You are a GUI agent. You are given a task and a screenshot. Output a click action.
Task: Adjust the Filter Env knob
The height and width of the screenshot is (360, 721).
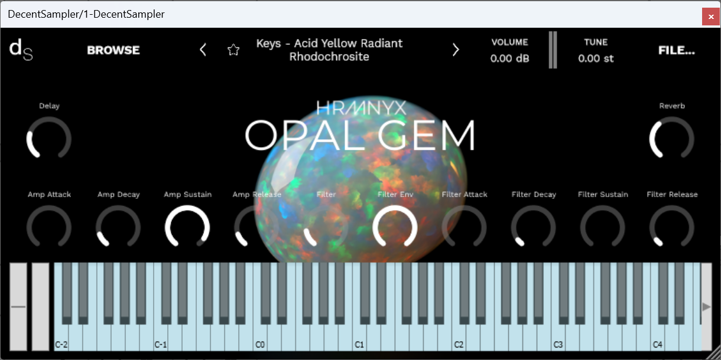pyautogui.click(x=395, y=227)
